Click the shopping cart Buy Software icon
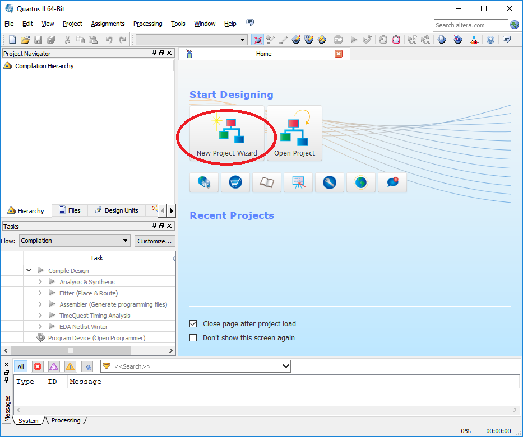 point(235,182)
